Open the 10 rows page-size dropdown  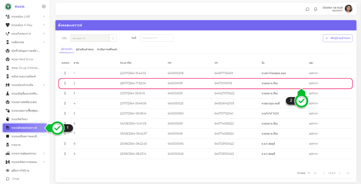click(304, 173)
